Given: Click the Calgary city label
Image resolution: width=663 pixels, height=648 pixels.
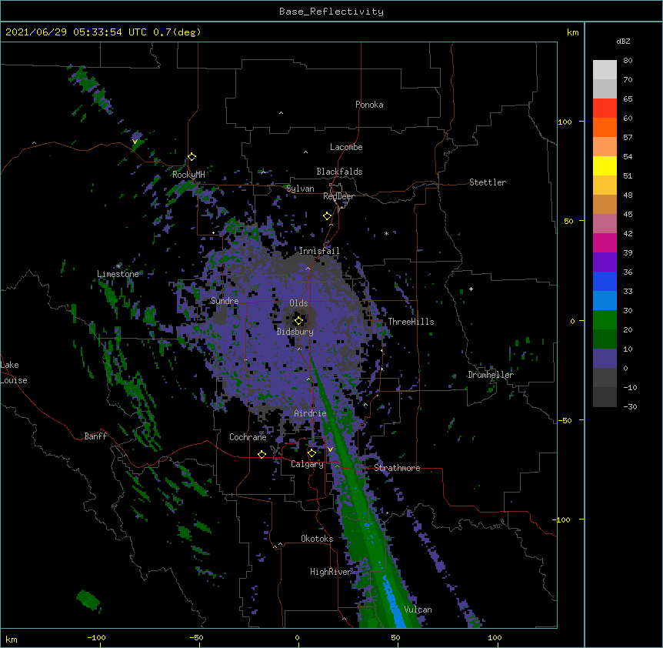Looking at the screenshot, I should [307, 464].
